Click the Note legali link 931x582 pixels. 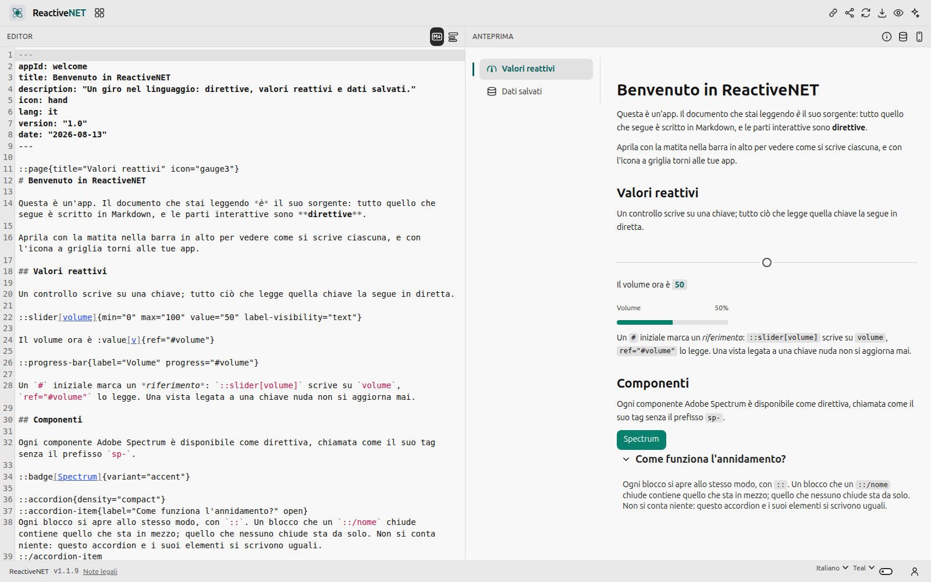click(100, 572)
